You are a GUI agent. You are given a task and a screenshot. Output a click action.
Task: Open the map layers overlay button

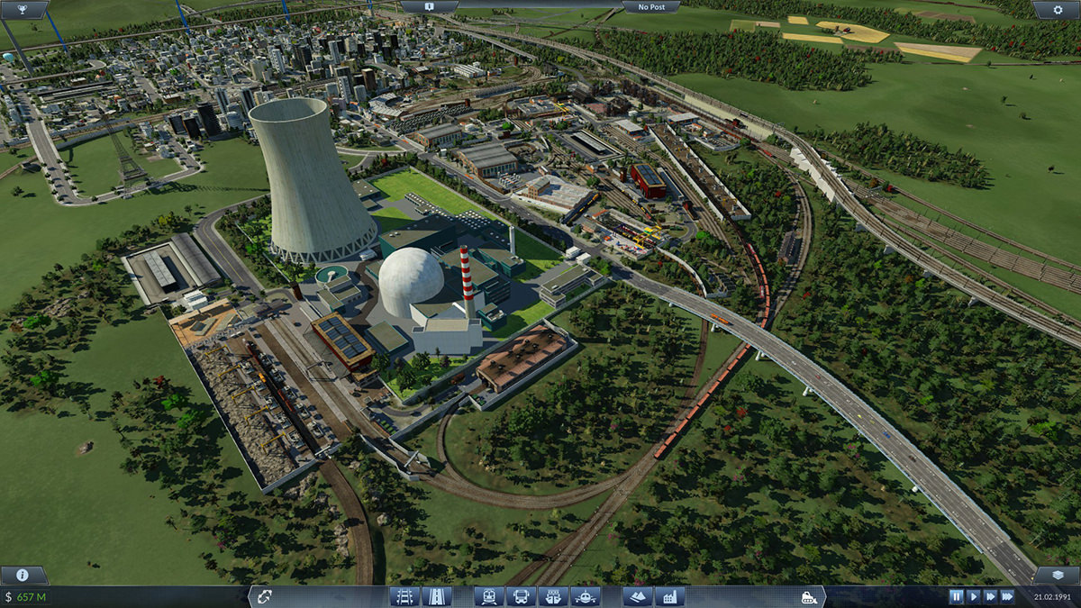[x=1058, y=575]
